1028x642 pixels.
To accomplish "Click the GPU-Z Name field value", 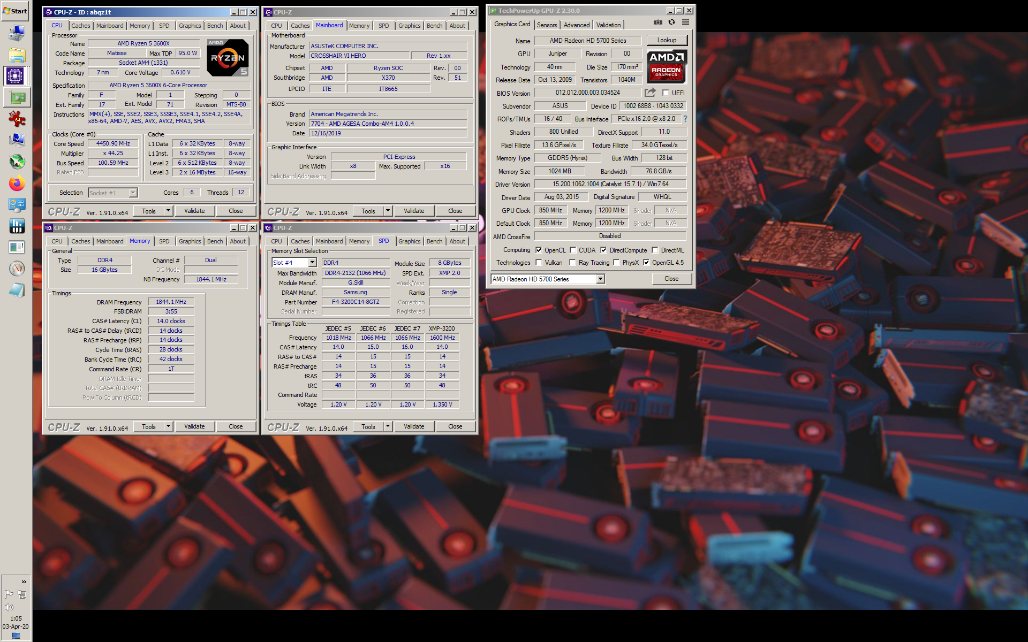I will click(x=587, y=41).
